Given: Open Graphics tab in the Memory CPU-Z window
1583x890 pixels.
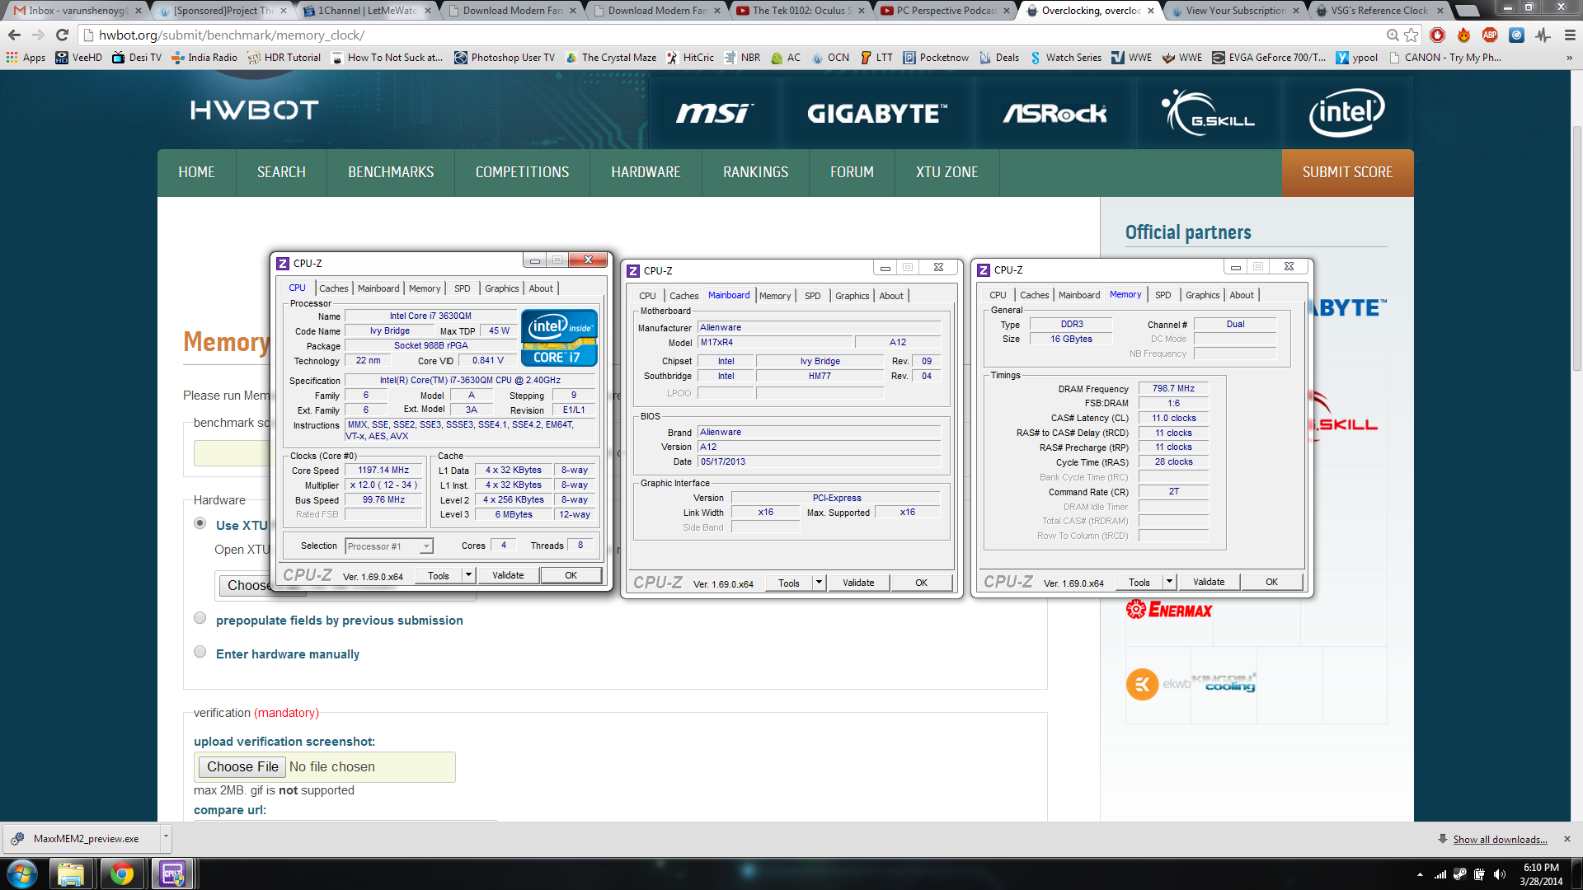Looking at the screenshot, I should tap(1203, 295).
